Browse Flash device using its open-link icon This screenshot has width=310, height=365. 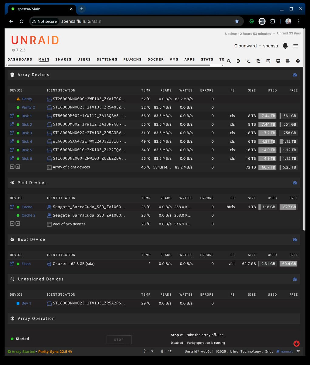[12, 263]
